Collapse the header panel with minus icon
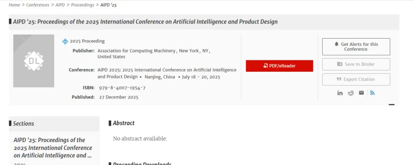Screen dimensions: 414x165 tap(391, 104)
